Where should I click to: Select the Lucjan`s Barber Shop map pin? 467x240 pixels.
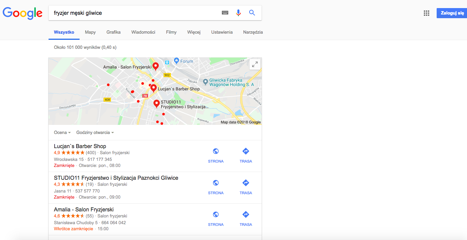[153, 88]
